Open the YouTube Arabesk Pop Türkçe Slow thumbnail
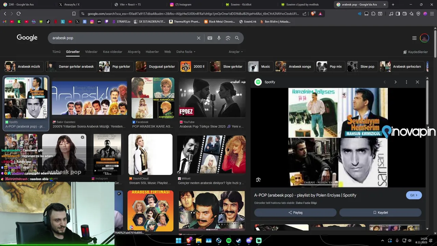Image resolution: width=437 pixels, height=246 pixels. tap(212, 97)
